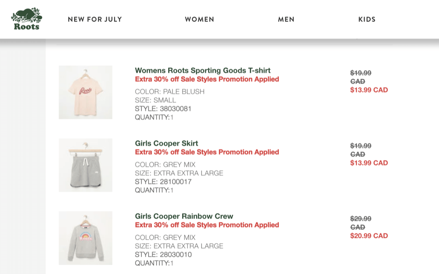Click the $20.99 CAD sale price
The image size is (439, 274).
pos(369,236)
